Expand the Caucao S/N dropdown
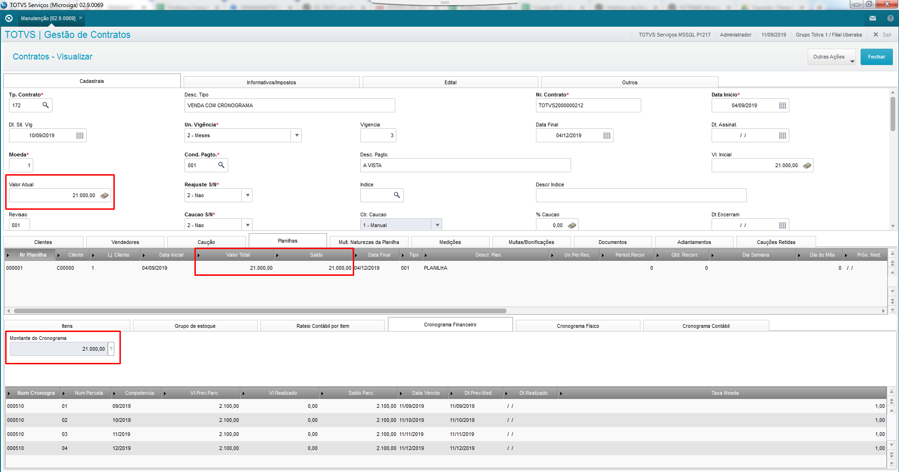This screenshot has width=899, height=472. [x=247, y=225]
